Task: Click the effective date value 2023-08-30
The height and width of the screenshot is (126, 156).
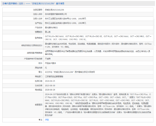Action: pyautogui.click(x=50, y=86)
